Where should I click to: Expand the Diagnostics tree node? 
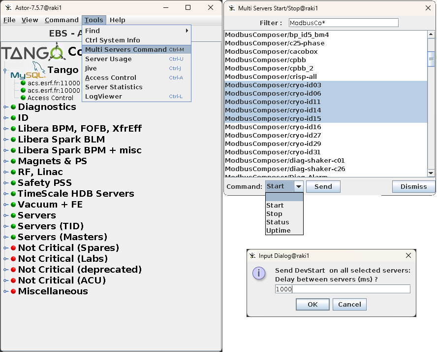5,107
